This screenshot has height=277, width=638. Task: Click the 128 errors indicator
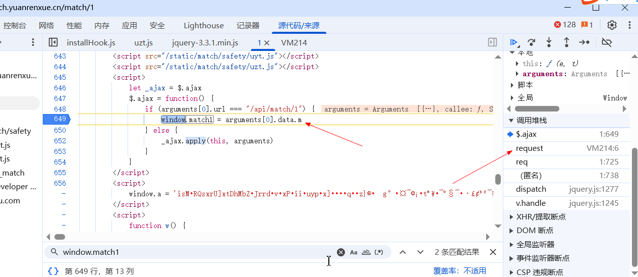(x=565, y=25)
